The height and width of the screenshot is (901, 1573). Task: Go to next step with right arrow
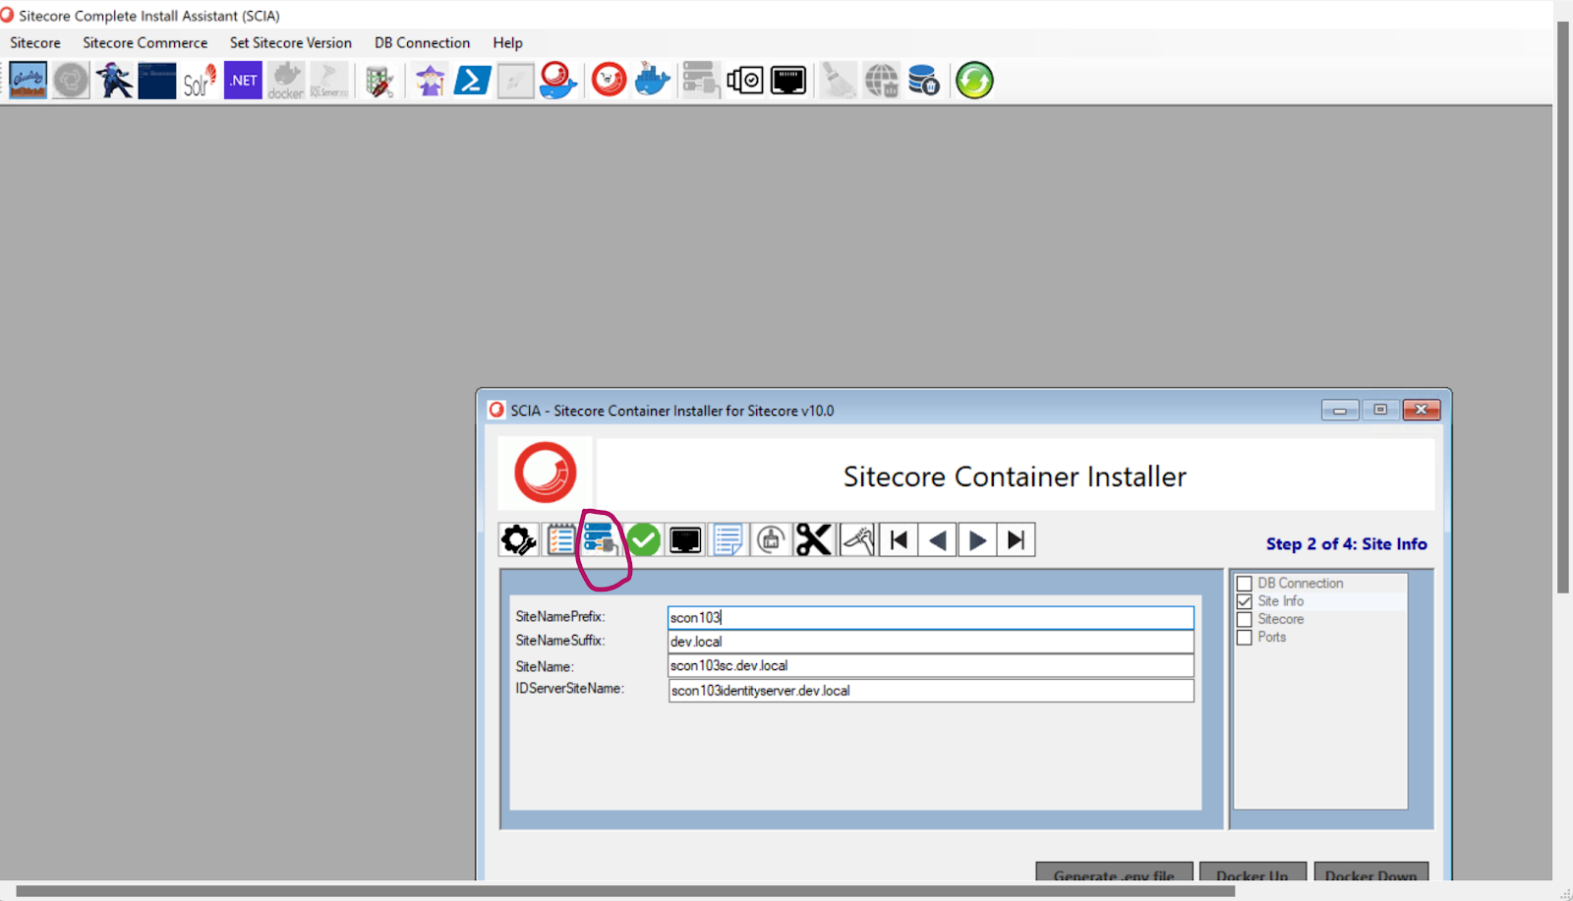[x=977, y=539]
